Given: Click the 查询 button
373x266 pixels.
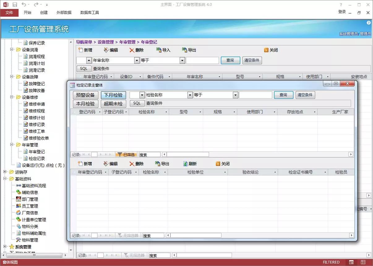Looking at the screenshot, I should click(283, 95).
